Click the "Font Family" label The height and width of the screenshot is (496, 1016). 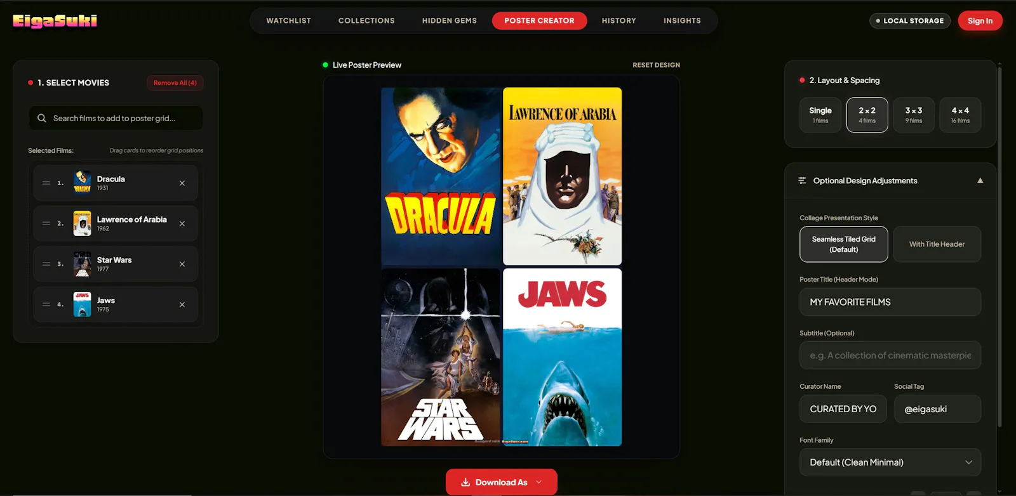click(x=817, y=440)
